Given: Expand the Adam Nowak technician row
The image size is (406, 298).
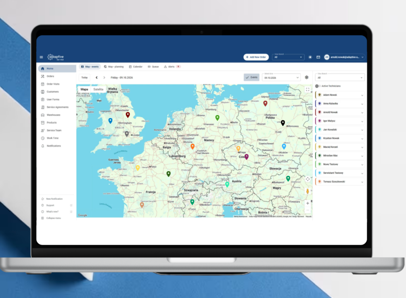Looking at the screenshot, I should coord(340,95).
